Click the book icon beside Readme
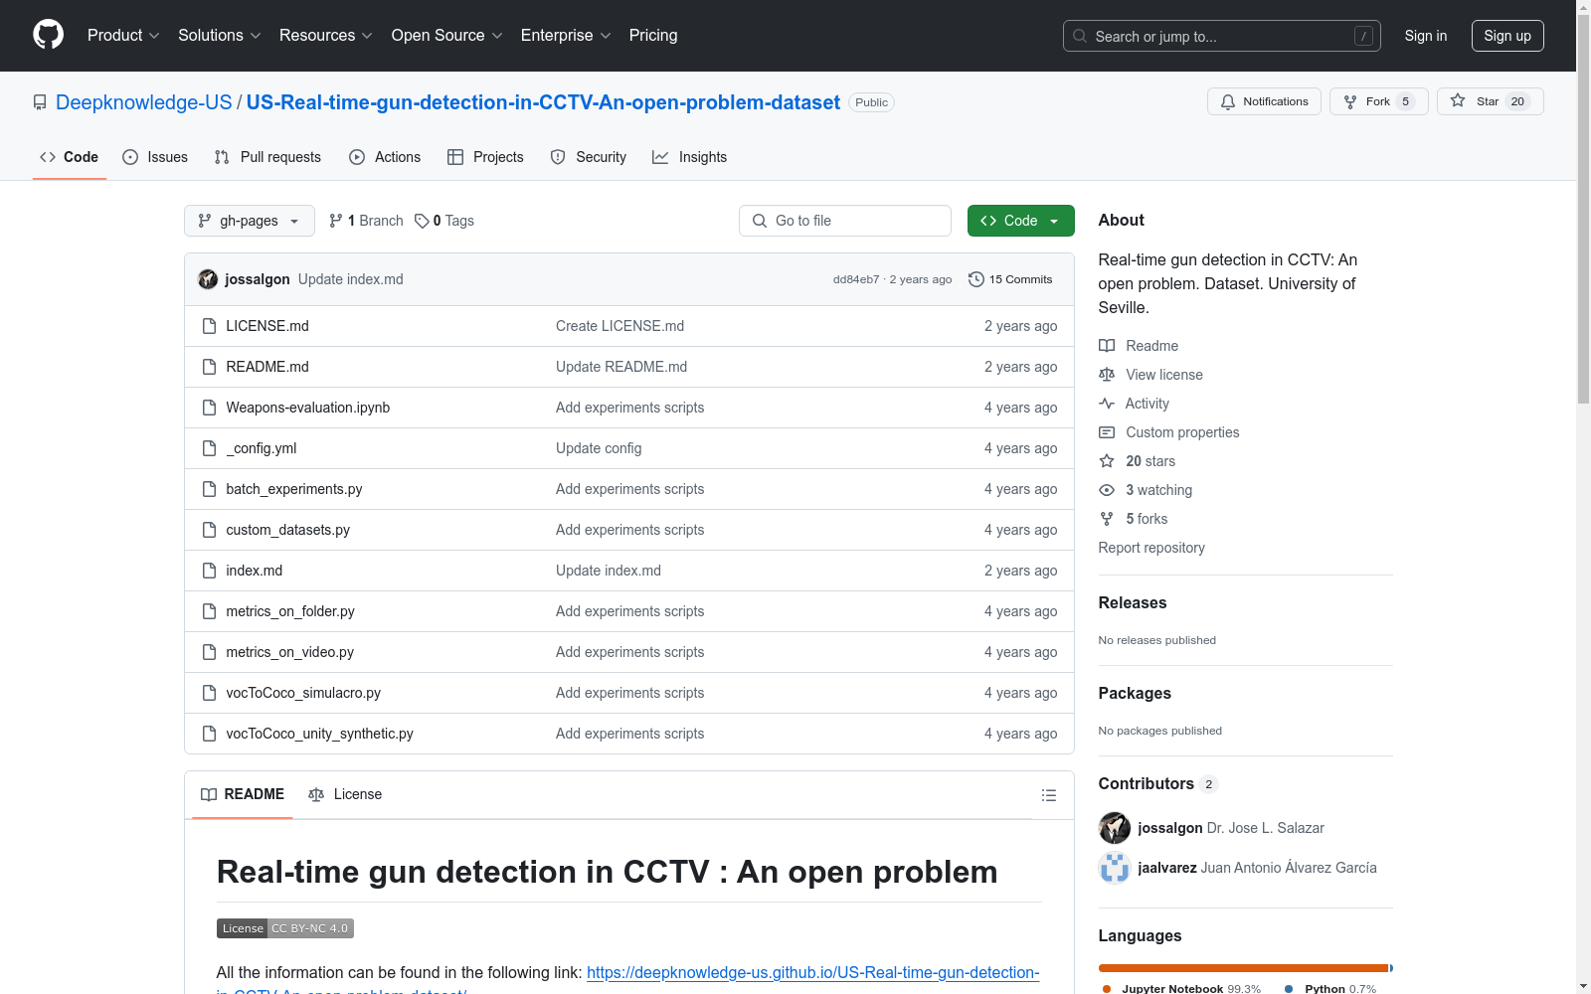1591x994 pixels. (1107, 346)
